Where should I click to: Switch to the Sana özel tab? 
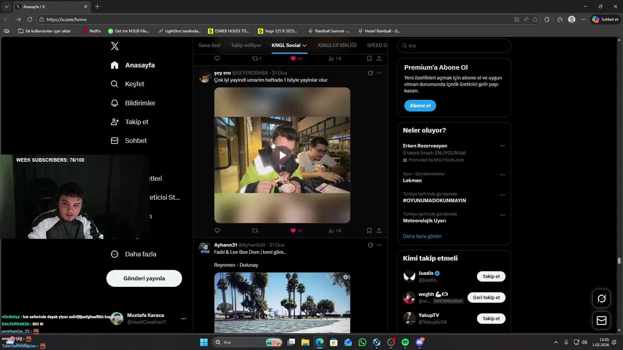(209, 45)
